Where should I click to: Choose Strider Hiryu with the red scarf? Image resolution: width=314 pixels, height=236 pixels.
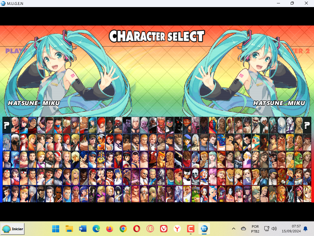point(187,160)
